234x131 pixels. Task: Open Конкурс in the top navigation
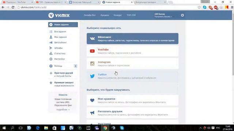[x=118, y=15]
